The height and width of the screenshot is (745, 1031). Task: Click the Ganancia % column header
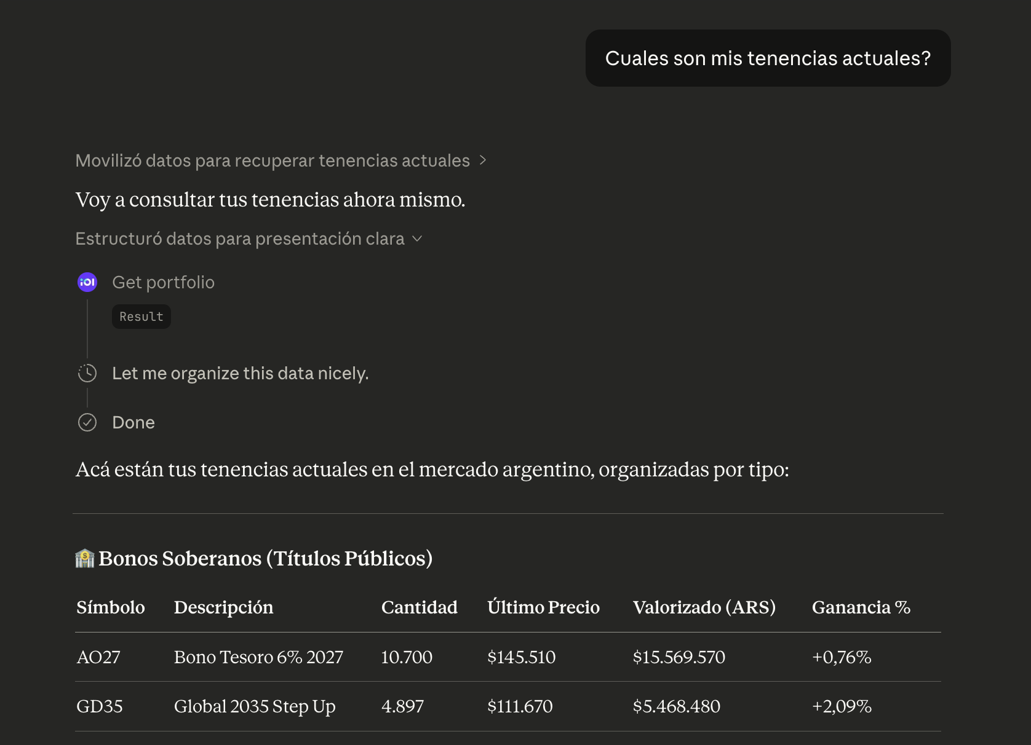pyautogui.click(x=861, y=607)
